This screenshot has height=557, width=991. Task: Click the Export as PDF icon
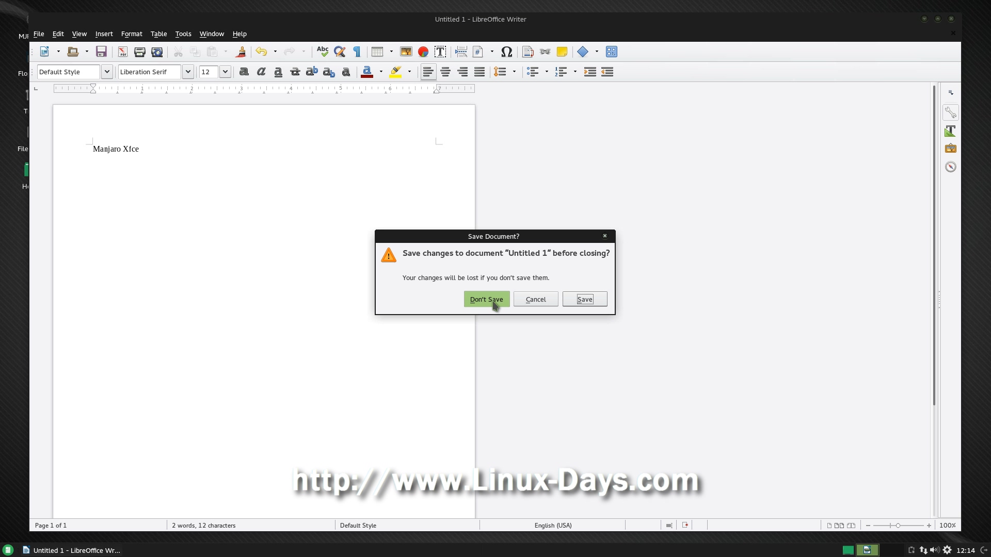click(x=123, y=52)
